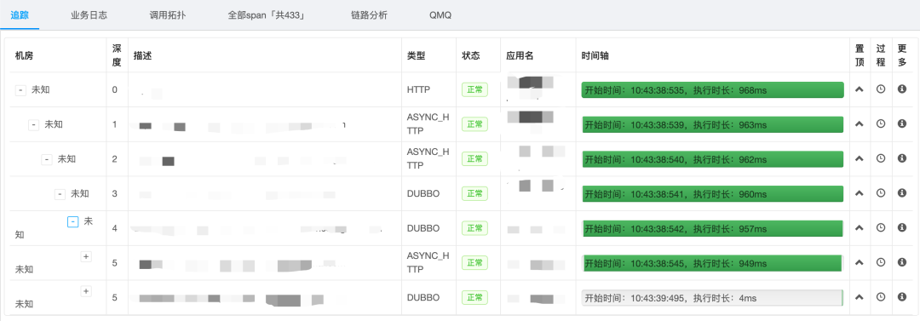Open the QMQ tab
This screenshot has width=920, height=321.
440,15
